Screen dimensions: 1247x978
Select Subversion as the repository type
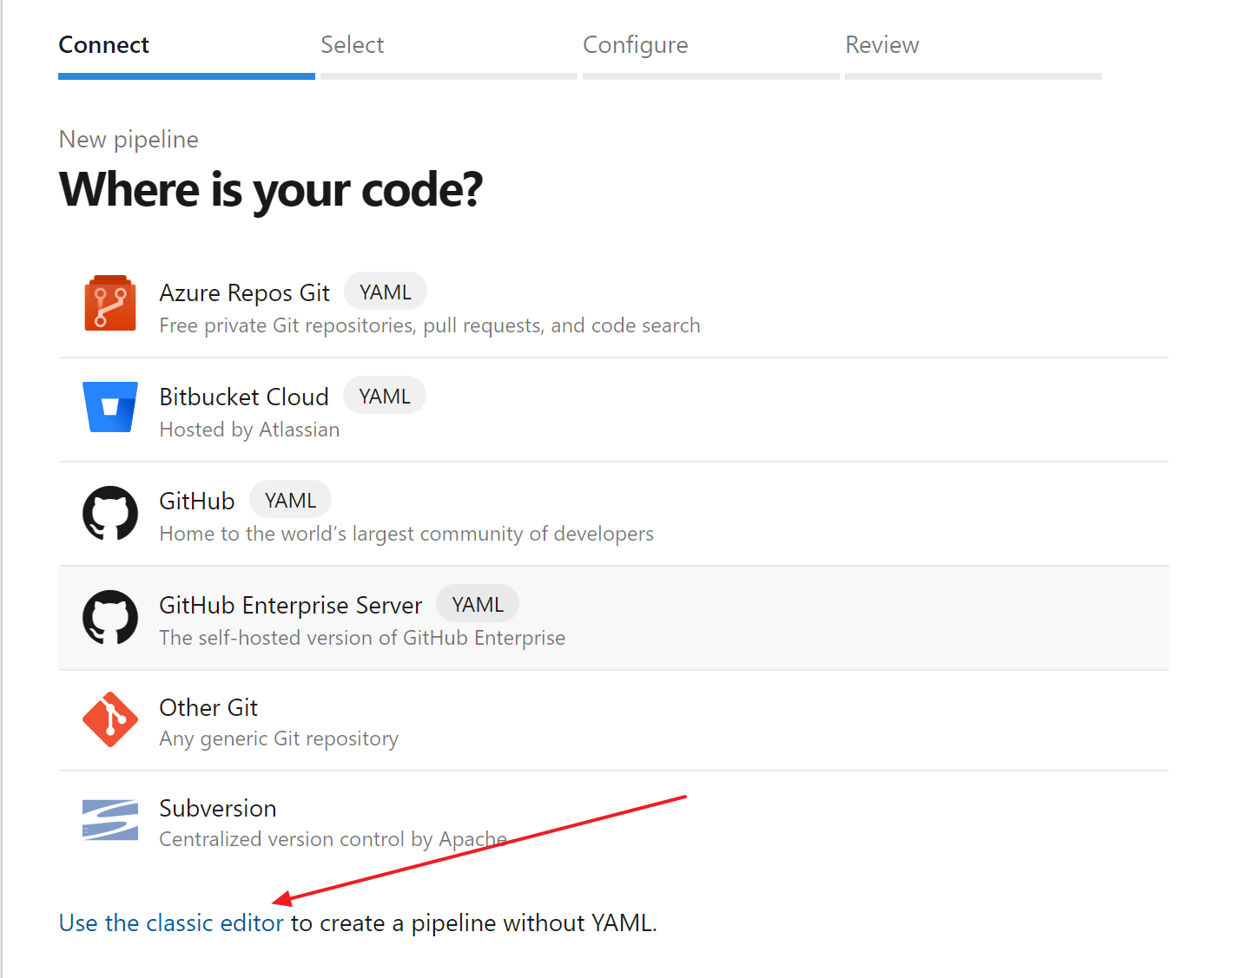(x=218, y=809)
